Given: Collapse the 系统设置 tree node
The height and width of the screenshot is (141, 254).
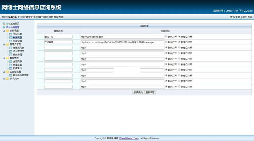Looking at the screenshot, I should tap(4, 31).
